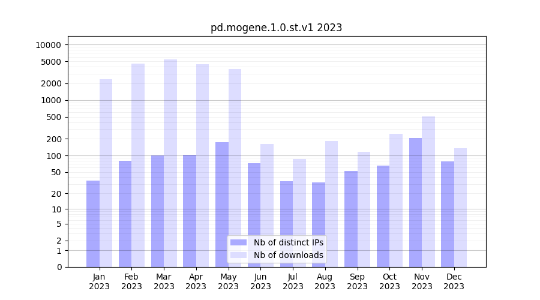This screenshot has height=300, width=540.
Task: Click the 'Nb of distinct IPs' legend swatch
Action: (x=238, y=242)
